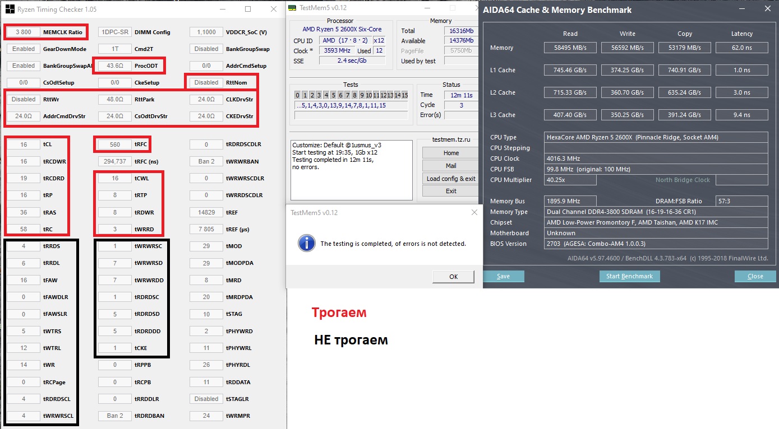The width and height of the screenshot is (779, 429).
Task: Click the Close button in AIDA64
Action: click(755, 276)
